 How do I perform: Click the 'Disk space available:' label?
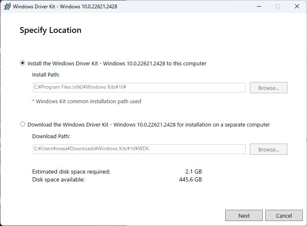point(58,179)
